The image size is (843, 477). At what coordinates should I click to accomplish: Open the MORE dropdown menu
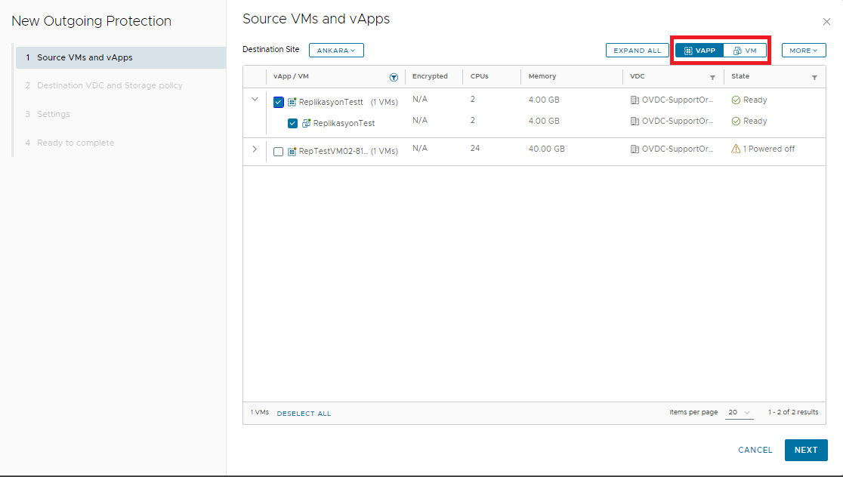pyautogui.click(x=804, y=51)
